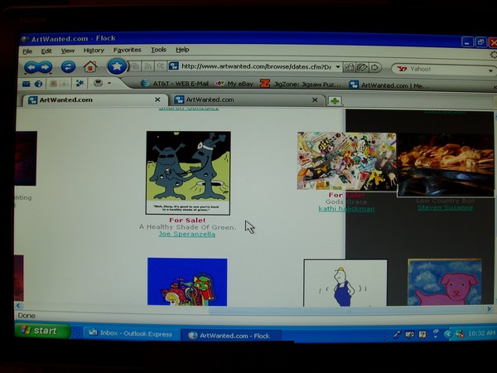Expand hidden system tray icons chevron
This screenshot has width=497, height=373.
point(448,334)
